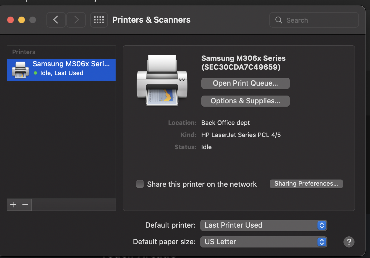Click the small printer icon in the sidebar

click(x=20, y=70)
